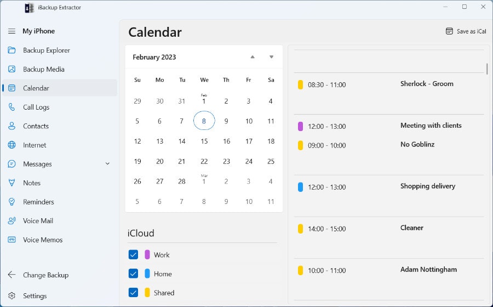Click the Voice Memos cassette icon
493x307 pixels.
click(x=12, y=240)
